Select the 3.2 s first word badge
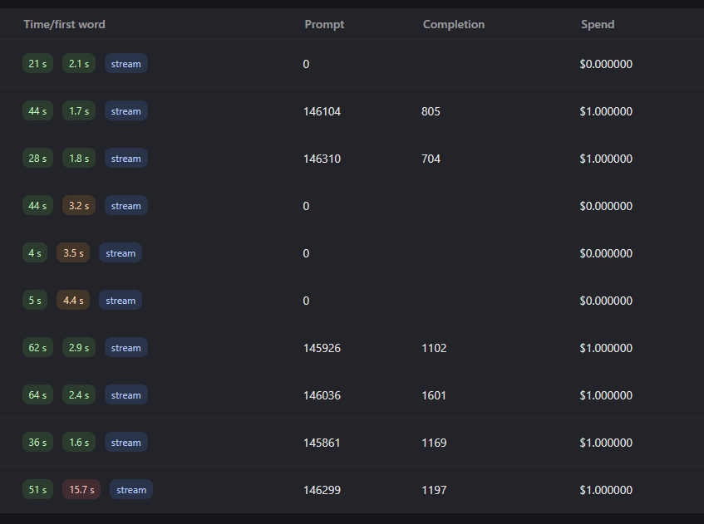The height and width of the screenshot is (524, 704). click(79, 206)
